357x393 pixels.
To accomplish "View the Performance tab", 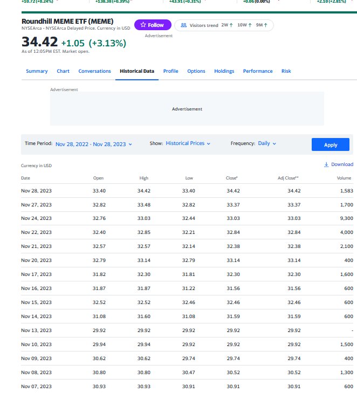I will 258,71.
